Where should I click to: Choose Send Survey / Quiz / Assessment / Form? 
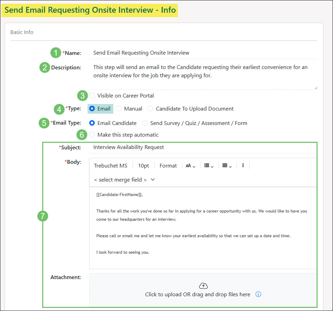pos(145,123)
